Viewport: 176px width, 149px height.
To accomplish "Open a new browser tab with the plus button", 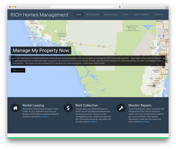I will tap(167, 8).
